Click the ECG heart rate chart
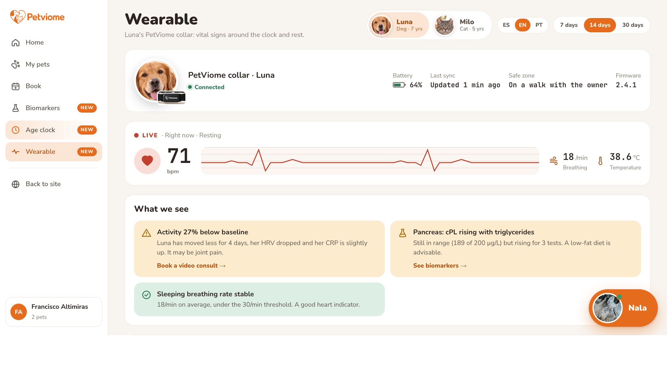Screen dimensions: 667x375 point(370,161)
